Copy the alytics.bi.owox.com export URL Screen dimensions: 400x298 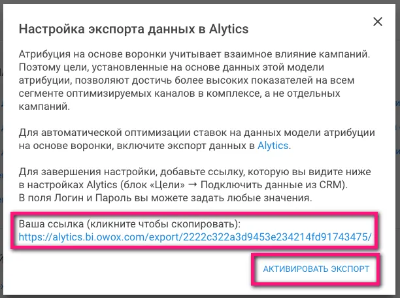[x=195, y=237]
